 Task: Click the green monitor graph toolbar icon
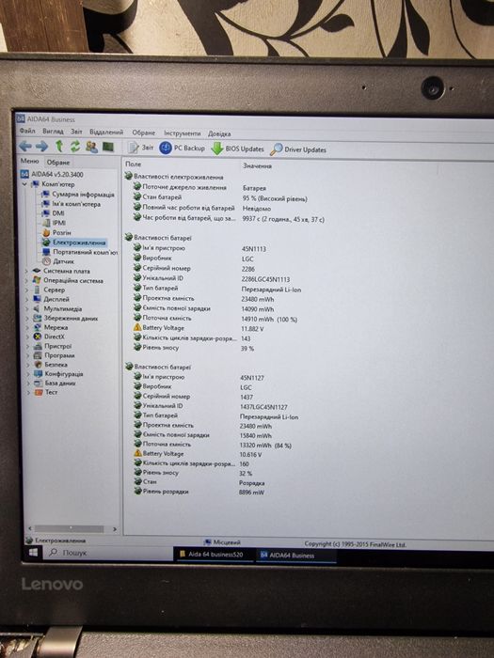[108, 147]
